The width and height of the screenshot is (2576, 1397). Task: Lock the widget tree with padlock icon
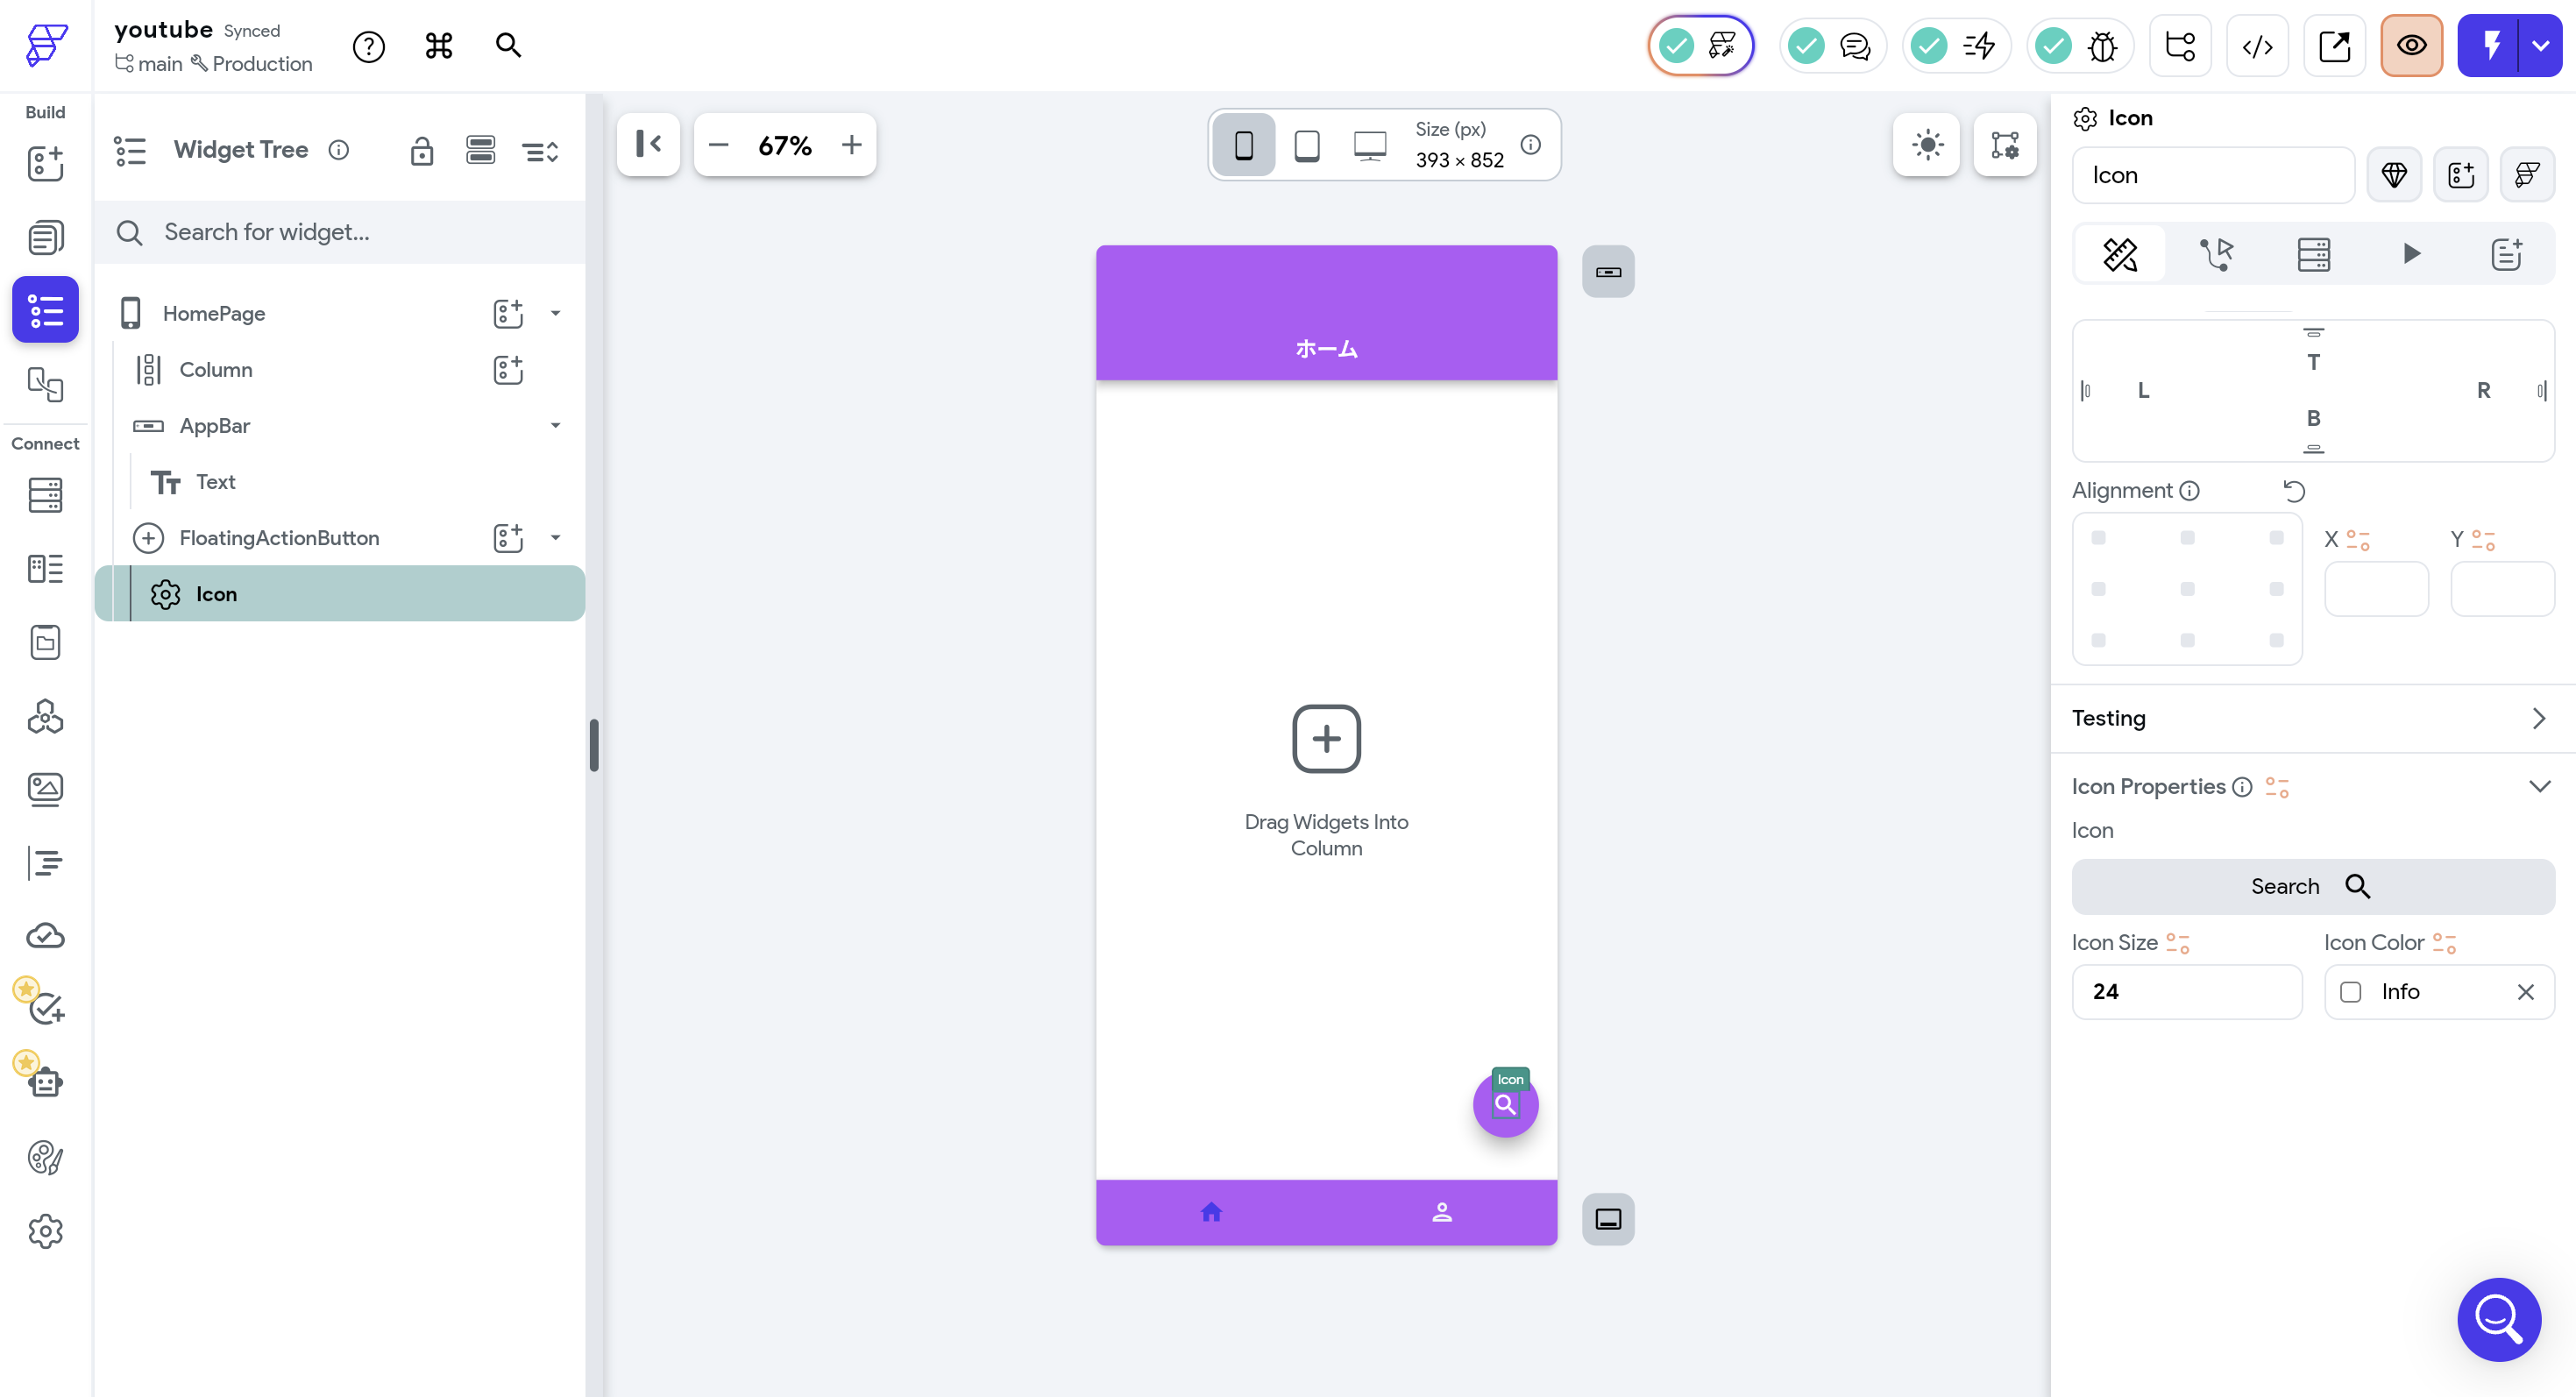pos(421,151)
